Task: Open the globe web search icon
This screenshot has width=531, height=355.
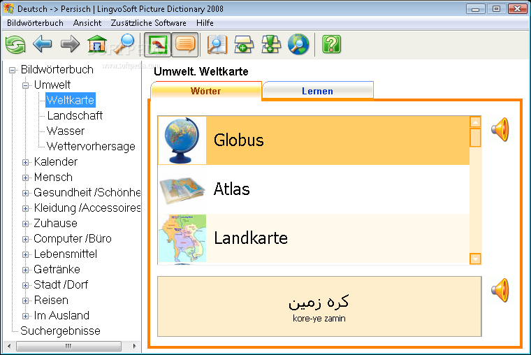Action: 298,45
